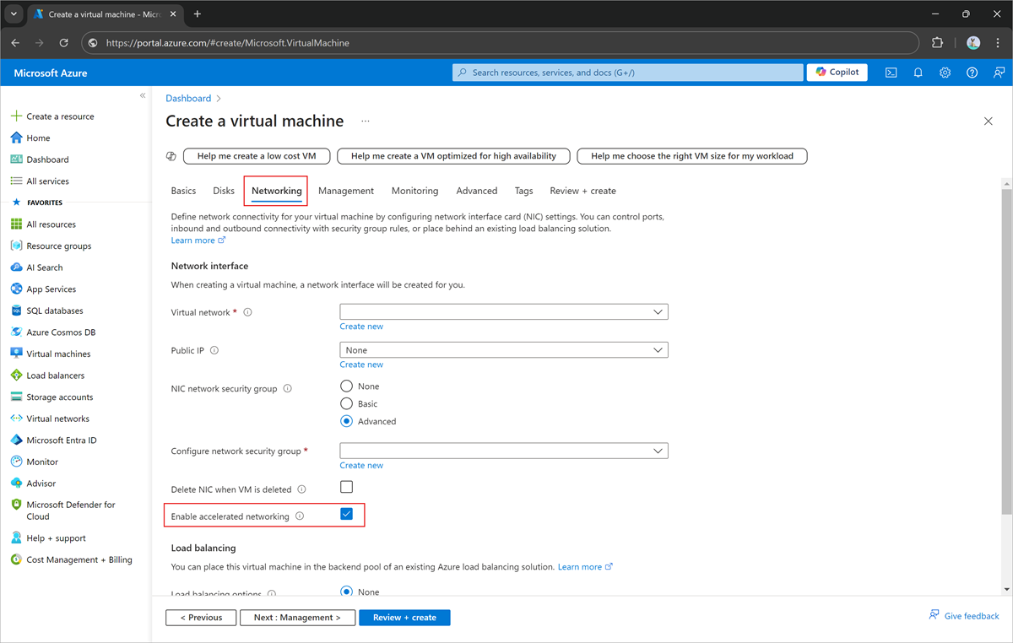Expand the Virtual network dropdown
Screen dimensions: 1013x643
[503, 312]
